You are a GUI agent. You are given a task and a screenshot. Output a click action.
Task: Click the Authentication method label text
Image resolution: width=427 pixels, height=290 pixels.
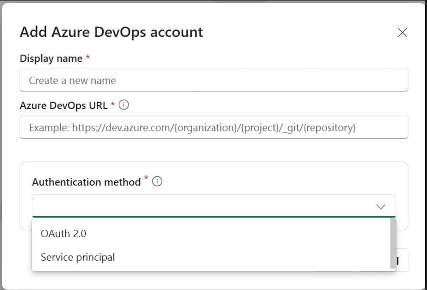point(86,182)
